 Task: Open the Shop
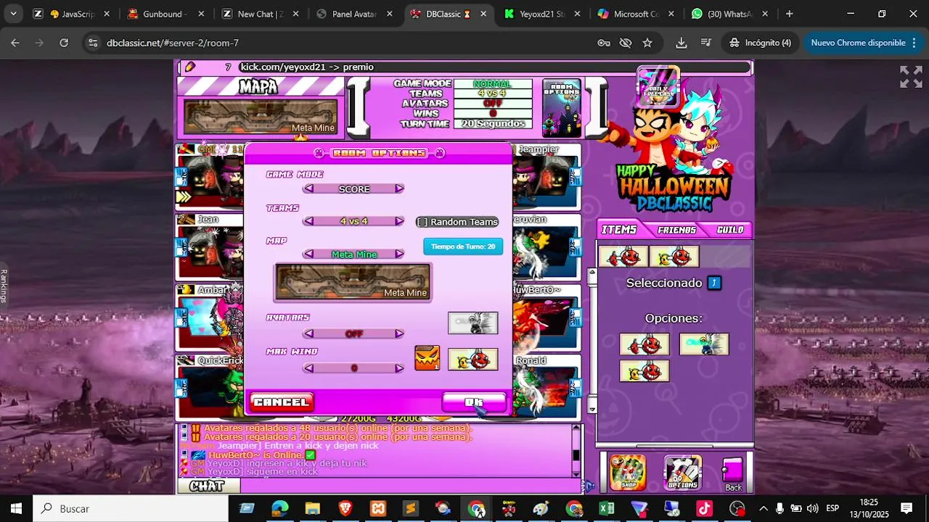point(628,473)
